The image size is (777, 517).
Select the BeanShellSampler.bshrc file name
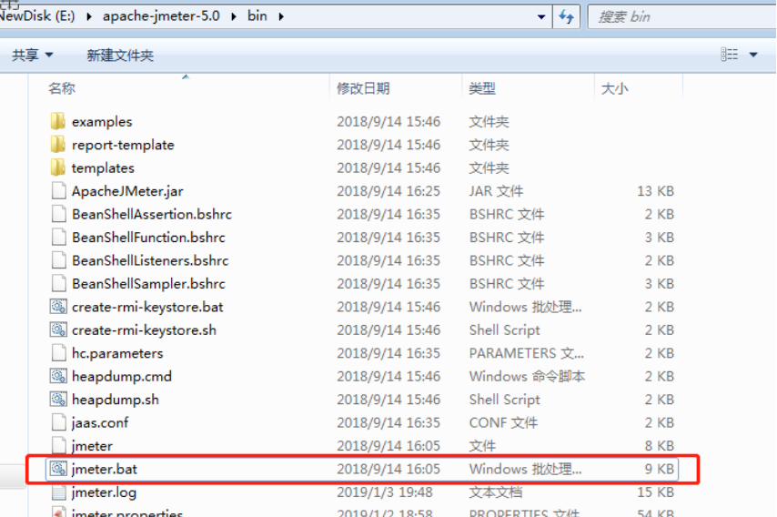pos(148,284)
